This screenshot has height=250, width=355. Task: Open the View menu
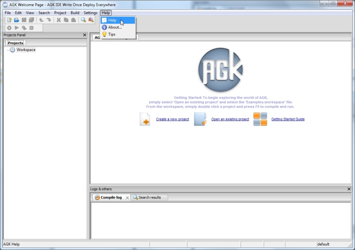(30, 13)
